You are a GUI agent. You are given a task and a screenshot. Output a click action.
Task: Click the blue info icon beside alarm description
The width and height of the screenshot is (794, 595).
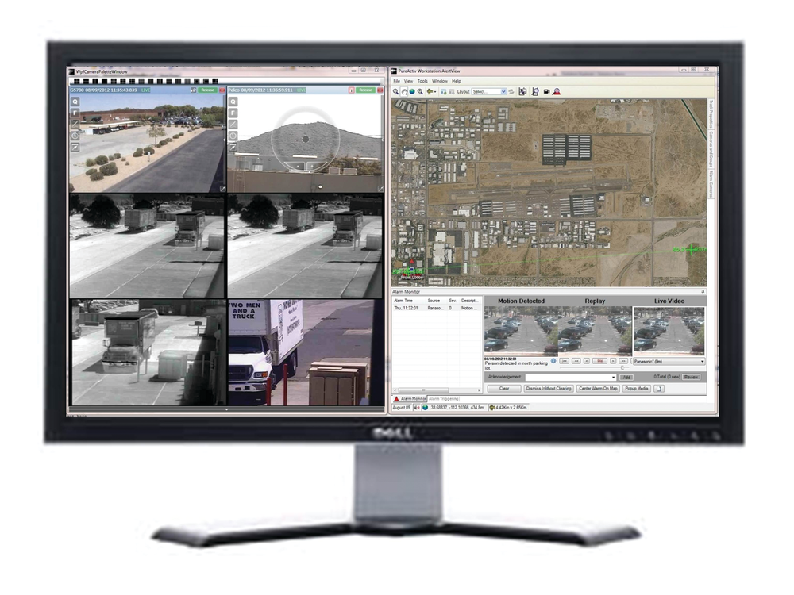[x=553, y=360]
